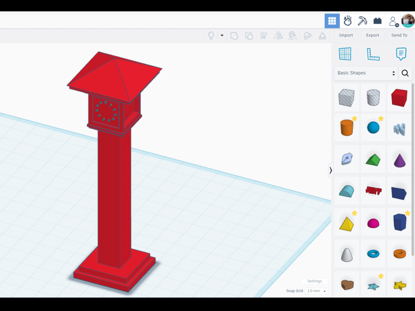Open the Notes tool
The width and height of the screenshot is (415, 311).
tap(401, 54)
